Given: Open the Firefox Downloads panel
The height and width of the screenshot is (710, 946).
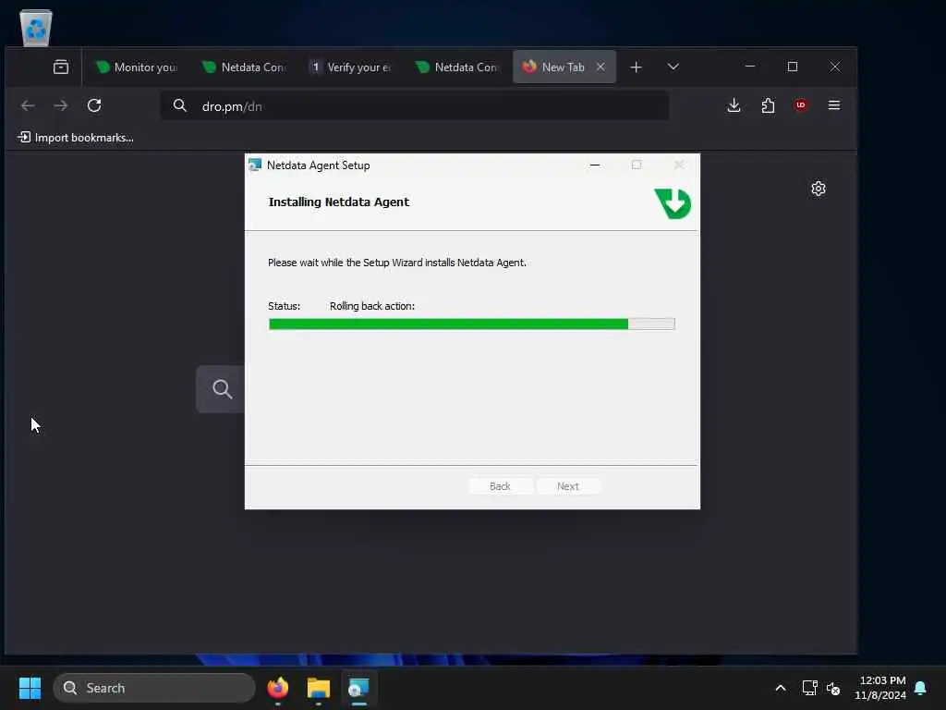Looking at the screenshot, I should click(x=734, y=105).
